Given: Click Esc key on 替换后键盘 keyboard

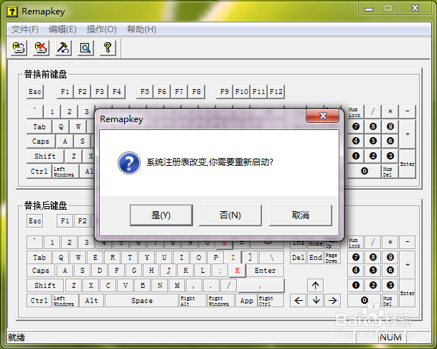Looking at the screenshot, I should pyautogui.click(x=35, y=221).
